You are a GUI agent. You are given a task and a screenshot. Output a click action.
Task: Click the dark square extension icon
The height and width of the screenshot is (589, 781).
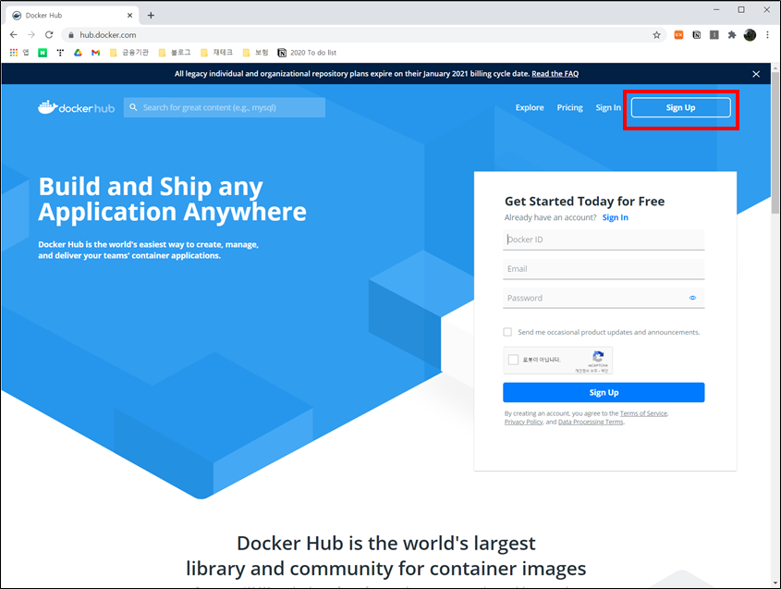coord(714,35)
